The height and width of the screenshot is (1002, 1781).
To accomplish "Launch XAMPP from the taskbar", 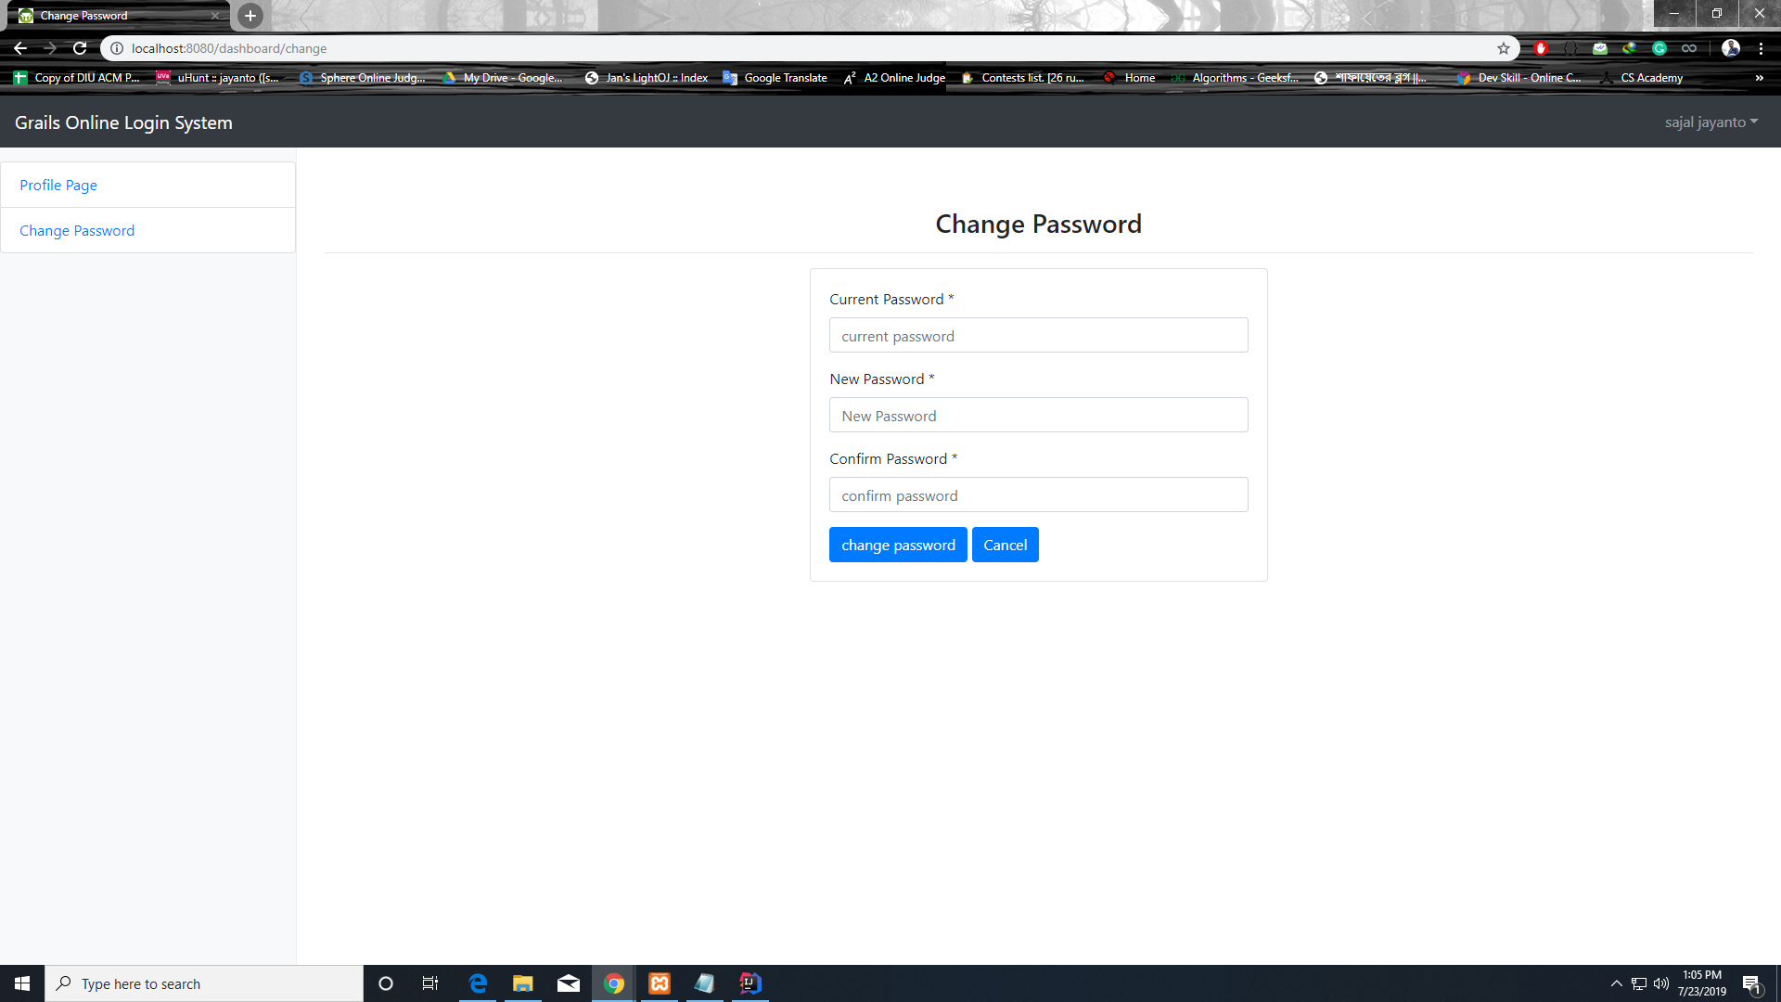I will point(660,983).
